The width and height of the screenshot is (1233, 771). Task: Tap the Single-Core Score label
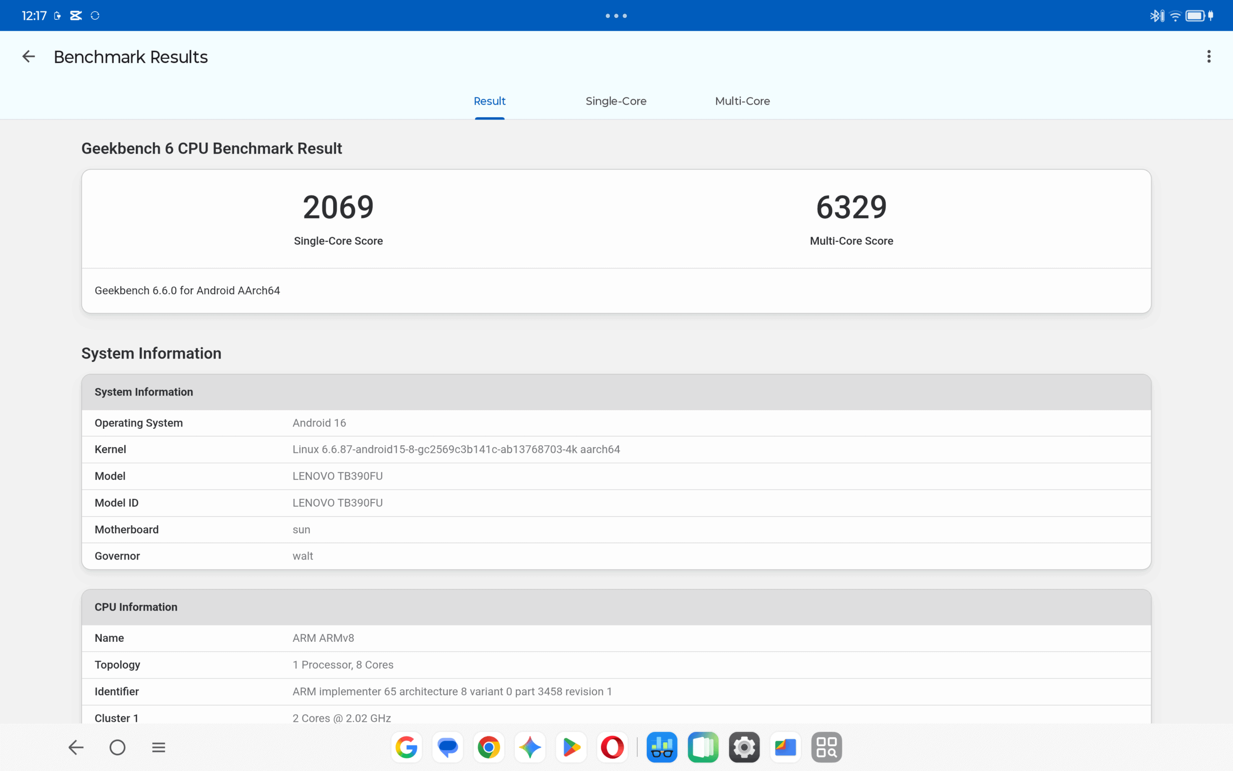coord(338,240)
